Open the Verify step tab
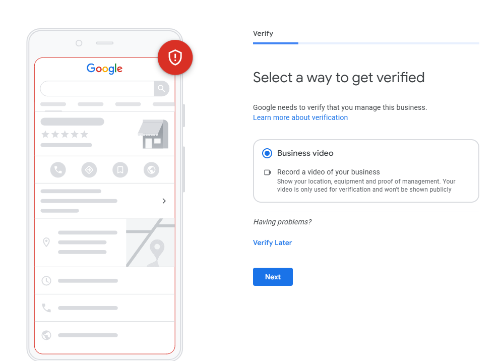The height and width of the screenshot is (361, 500). pyautogui.click(x=263, y=33)
